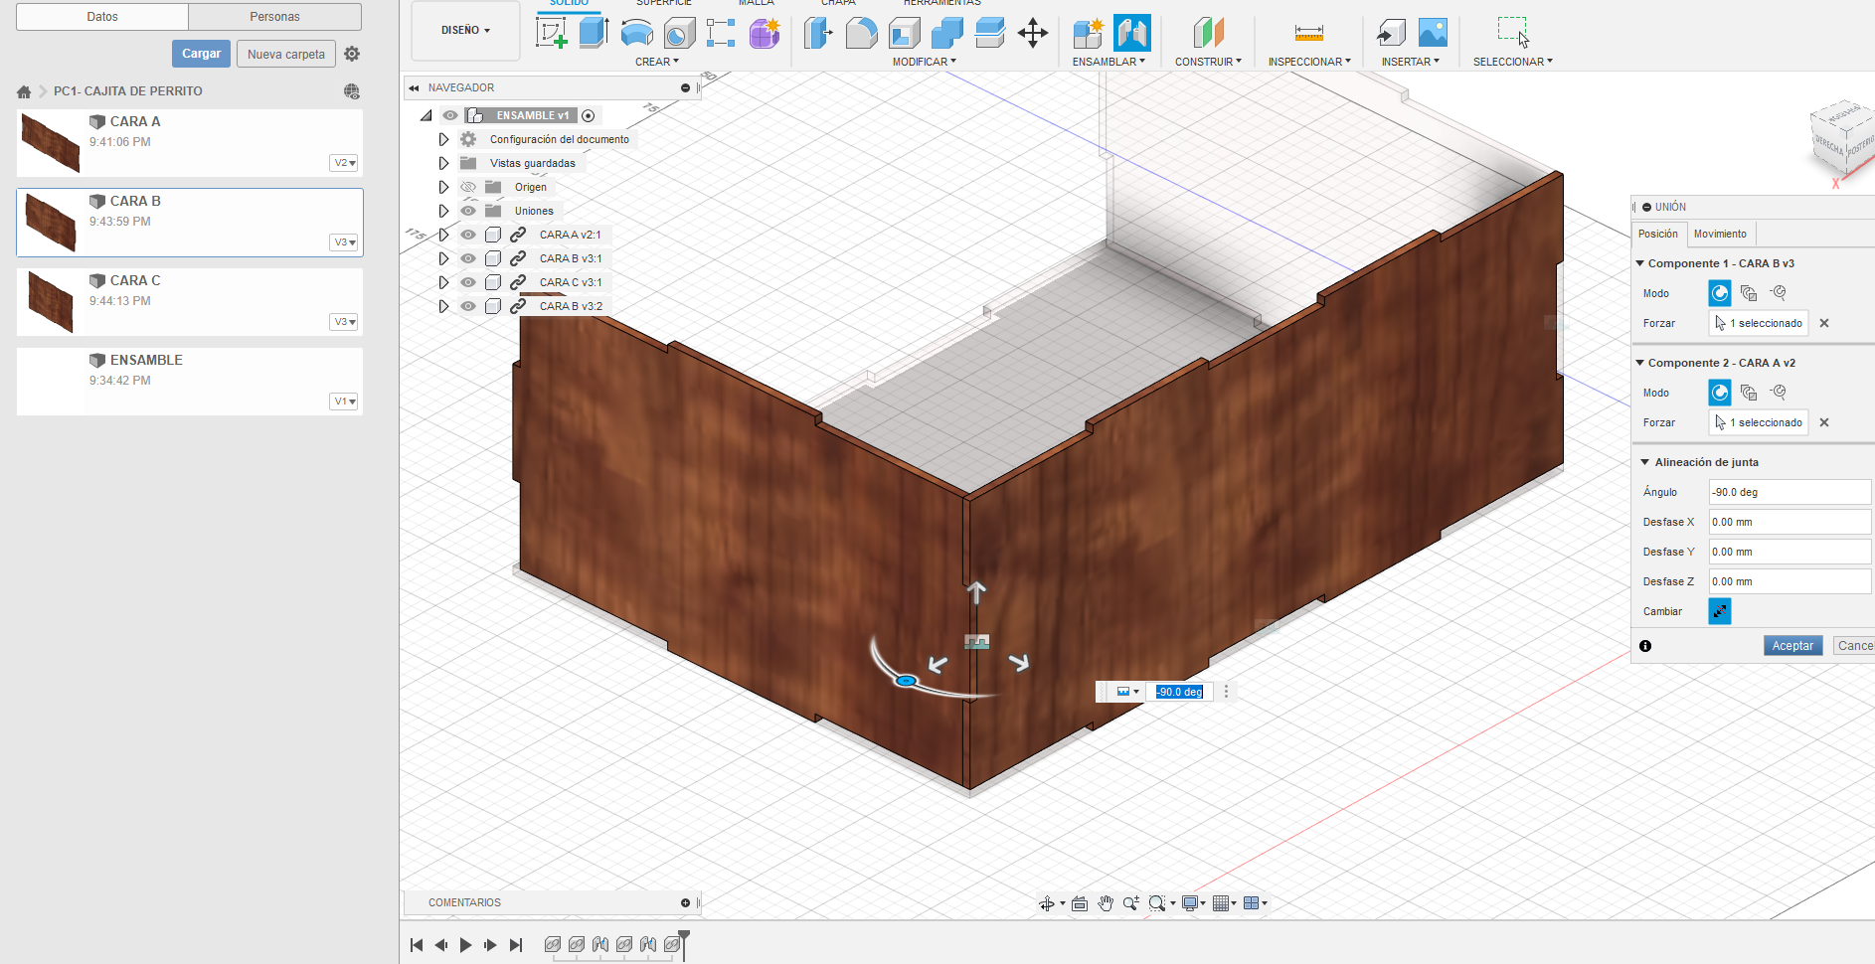Click the flip Cambiar button
Image resolution: width=1875 pixels, height=964 pixels.
click(1720, 611)
